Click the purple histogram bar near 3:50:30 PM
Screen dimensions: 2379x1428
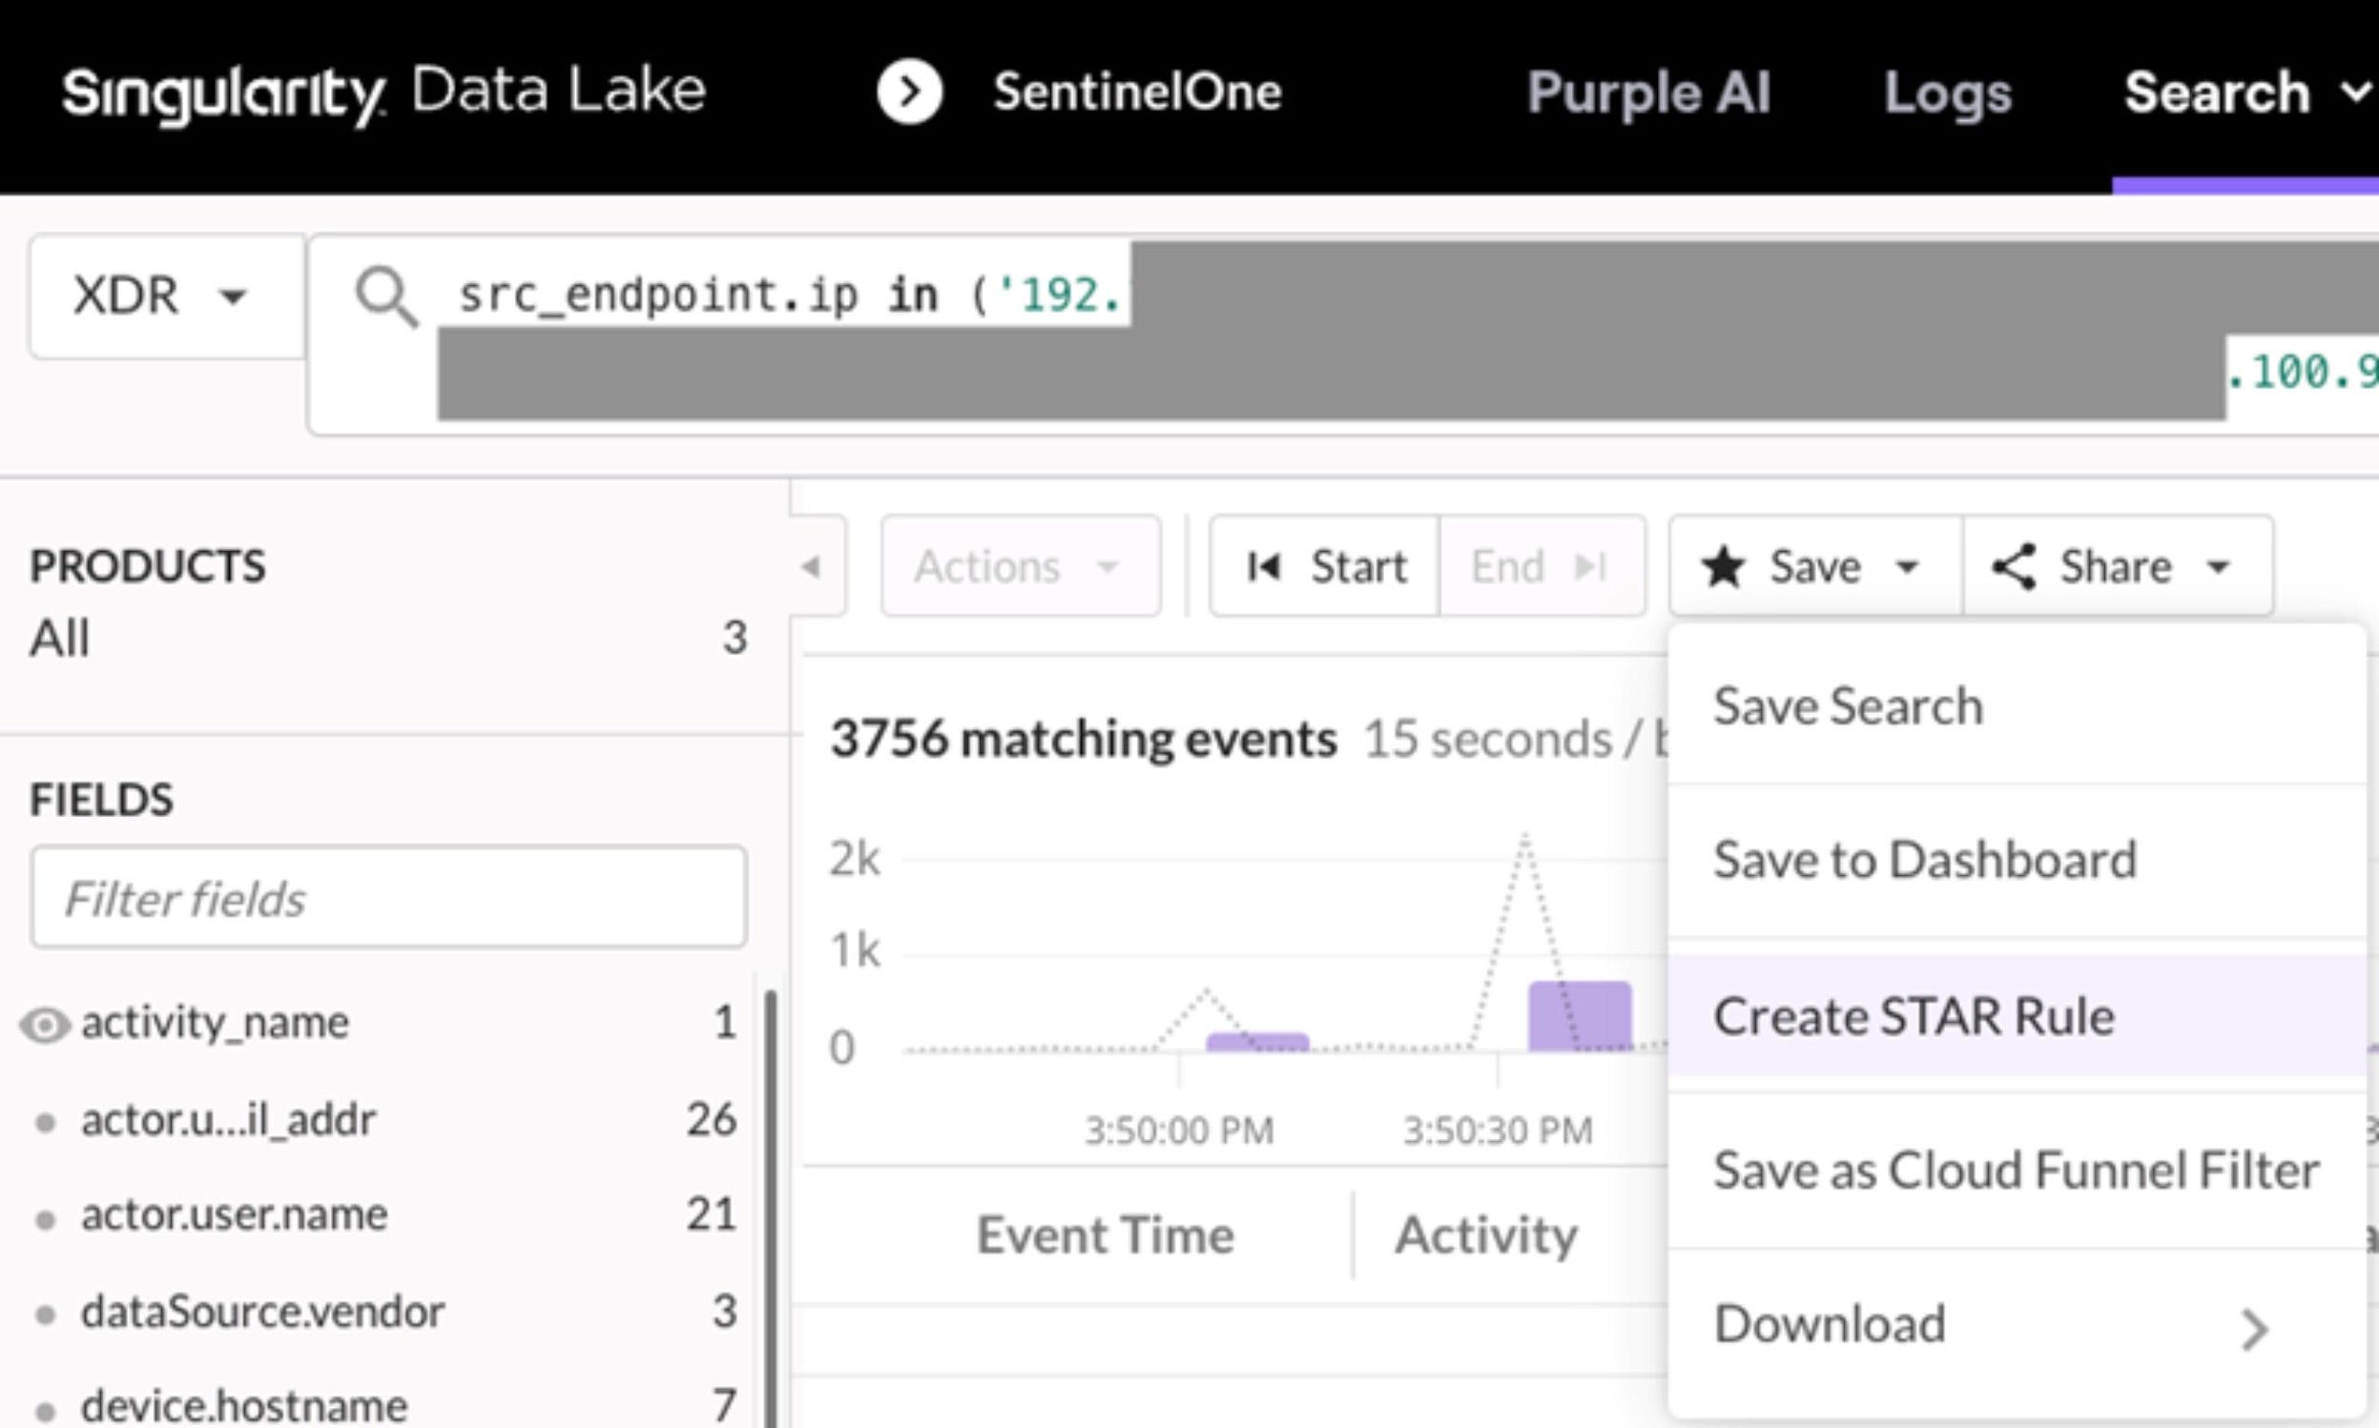click(1579, 1016)
